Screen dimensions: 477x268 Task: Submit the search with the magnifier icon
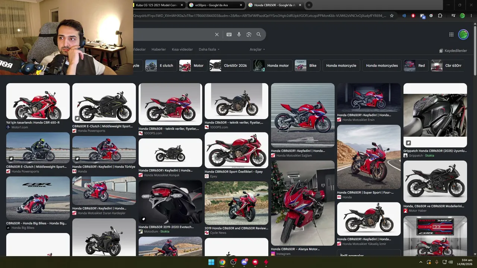pyautogui.click(x=259, y=35)
